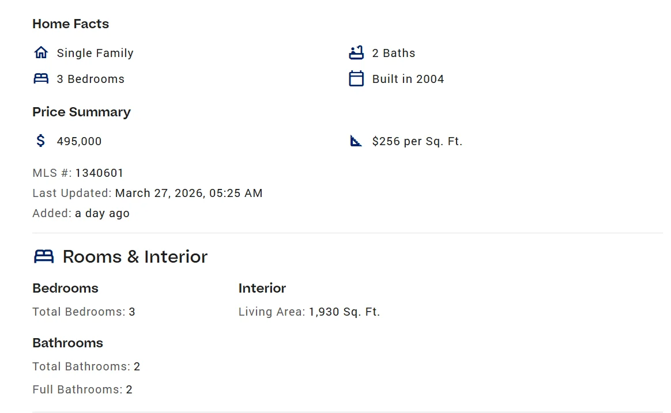Click the Total Bedrooms: 3 line

(84, 312)
